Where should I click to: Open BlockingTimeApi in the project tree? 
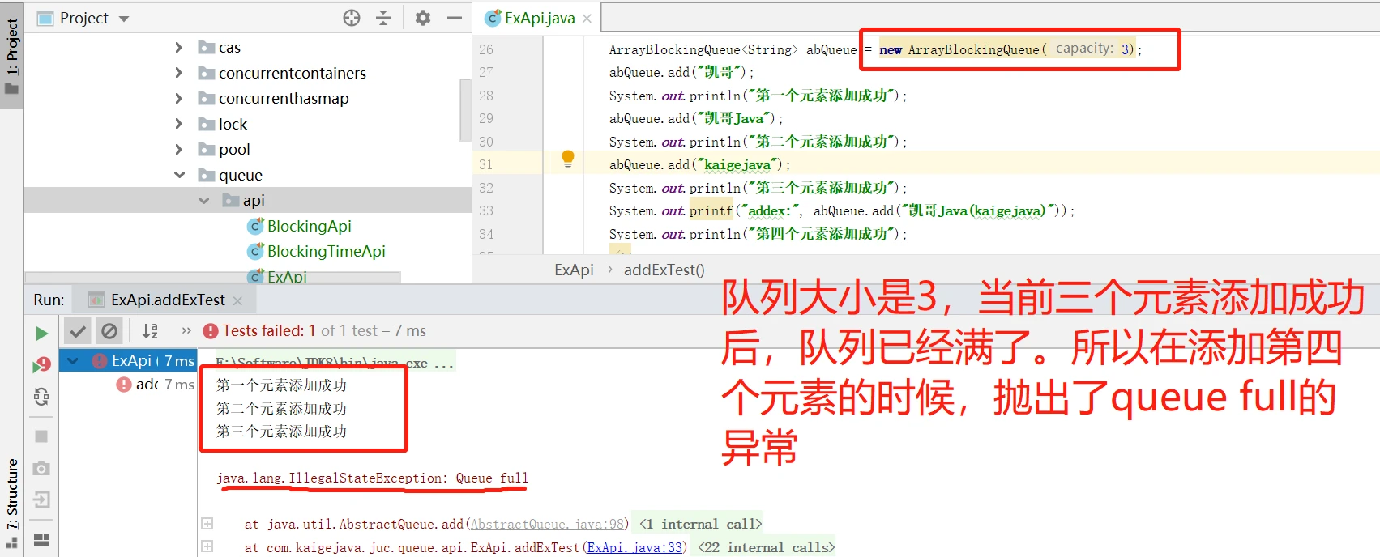click(x=326, y=252)
